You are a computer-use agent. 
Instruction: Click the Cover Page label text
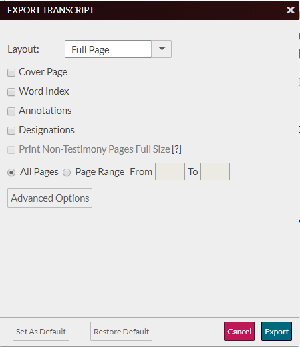click(x=43, y=72)
